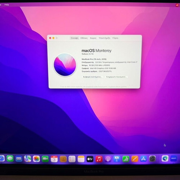
Task: Launch Keynote from the Dock
Action: [x=117, y=159]
